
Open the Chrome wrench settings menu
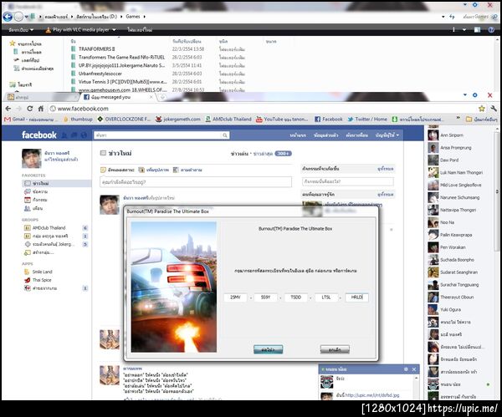pyautogui.click(x=494, y=109)
